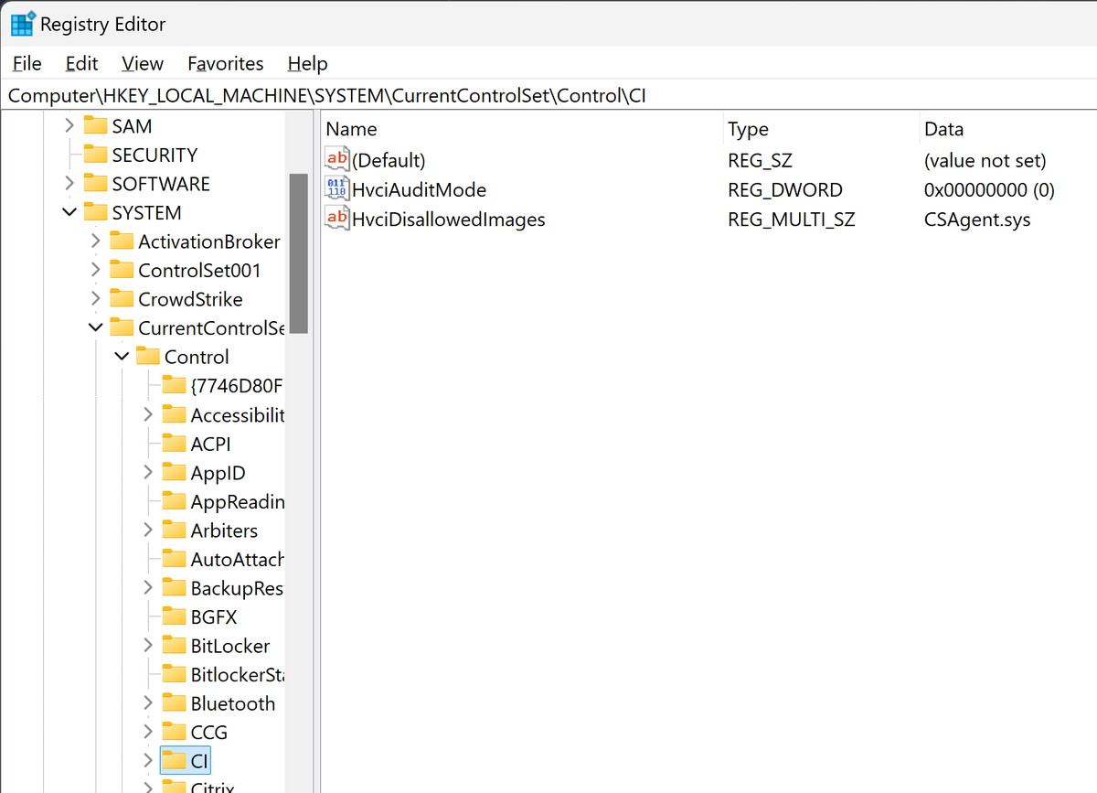Select the {7746D80F folder icon
Screen dimensions: 1097x793
(175, 386)
